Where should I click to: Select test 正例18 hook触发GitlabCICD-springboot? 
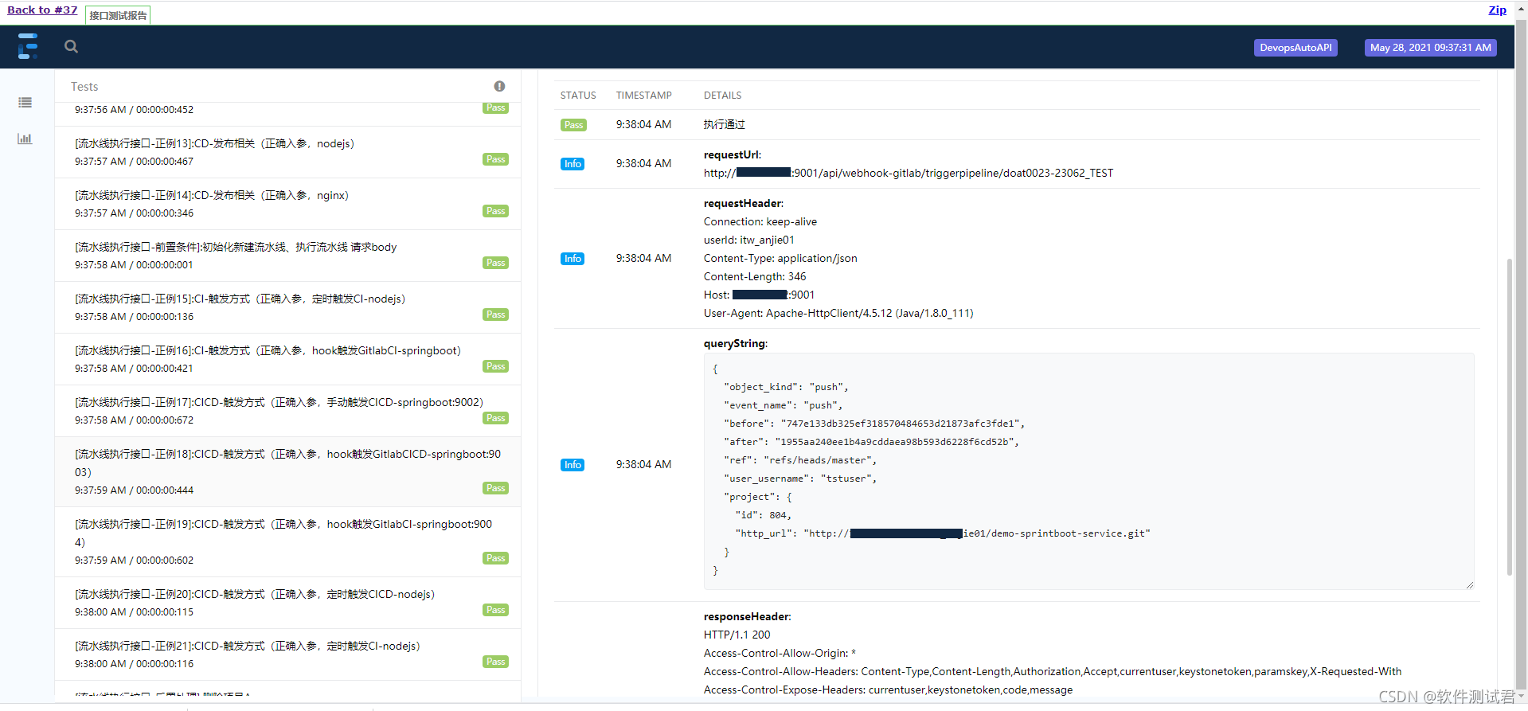click(x=287, y=471)
